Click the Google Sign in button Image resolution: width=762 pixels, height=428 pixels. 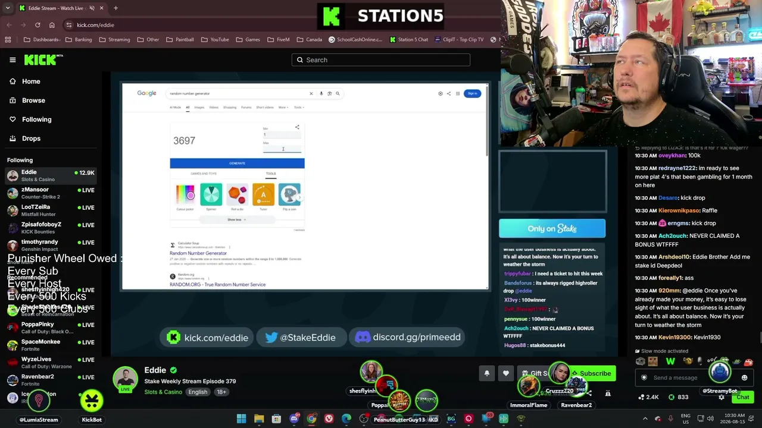click(472, 93)
